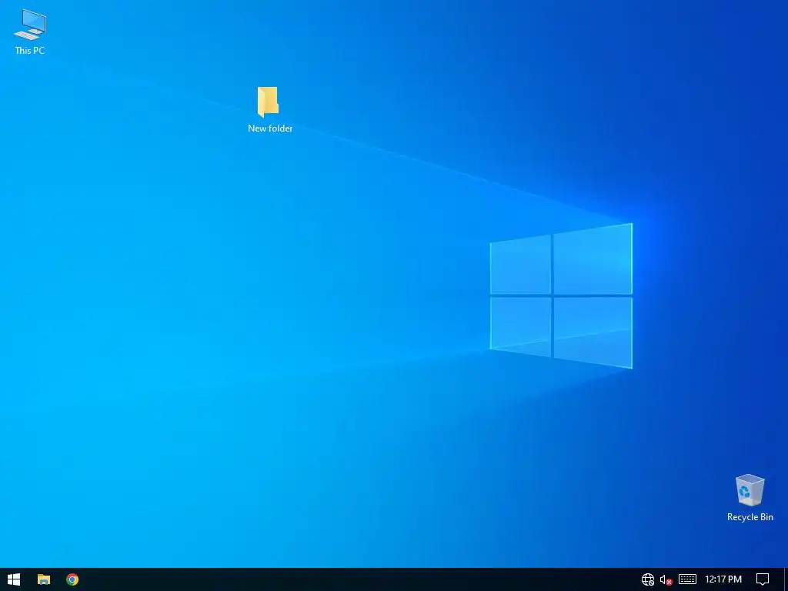Click the "New folder" label text
This screenshot has width=788, height=591.
(270, 129)
